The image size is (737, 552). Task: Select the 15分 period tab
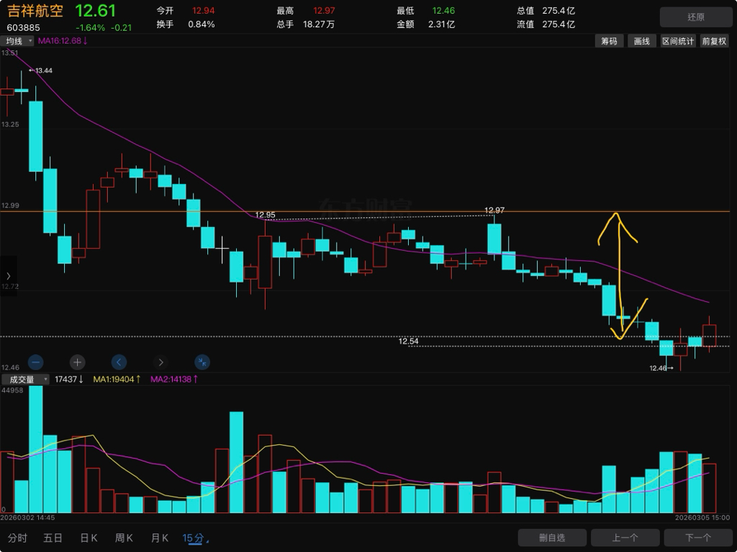coord(193,538)
